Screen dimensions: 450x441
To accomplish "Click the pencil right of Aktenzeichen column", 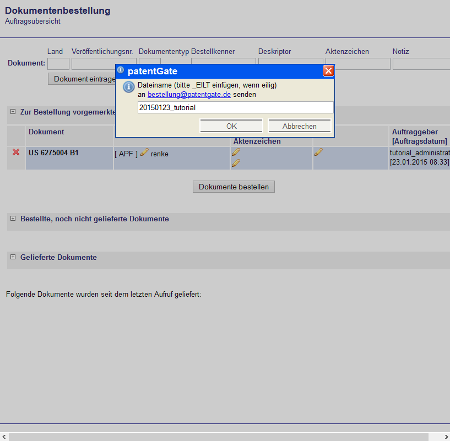I will click(318, 152).
